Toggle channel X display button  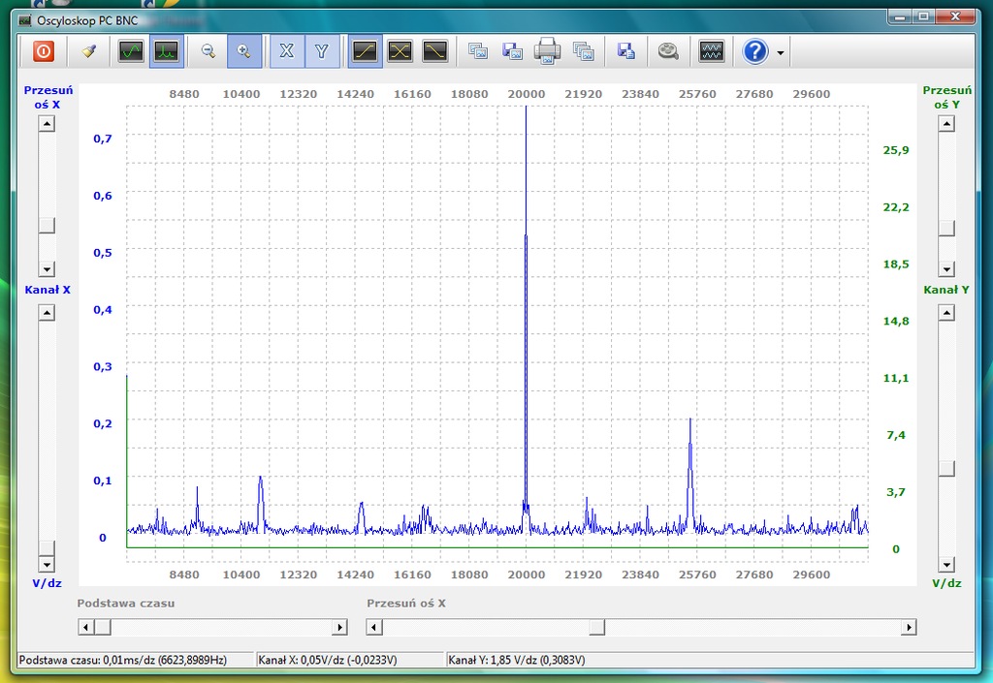pos(287,51)
